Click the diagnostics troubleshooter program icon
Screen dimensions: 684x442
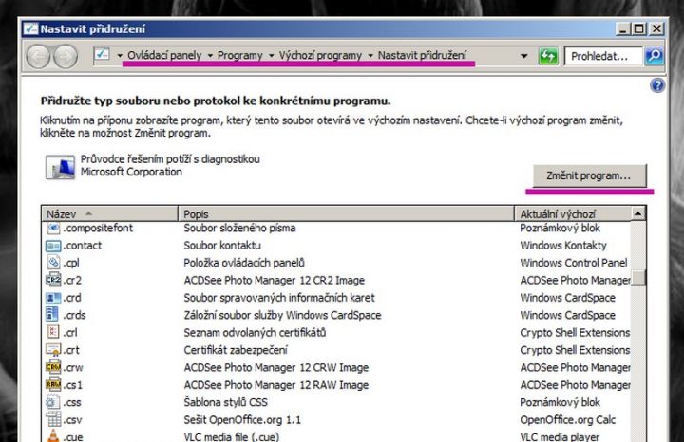tap(60, 166)
